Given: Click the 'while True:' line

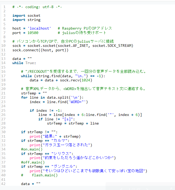Looking at the screenshot, I should click(24, 63).
